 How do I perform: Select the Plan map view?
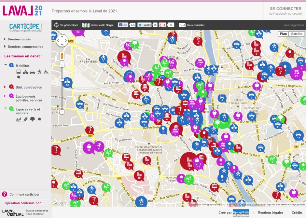pos(283,34)
